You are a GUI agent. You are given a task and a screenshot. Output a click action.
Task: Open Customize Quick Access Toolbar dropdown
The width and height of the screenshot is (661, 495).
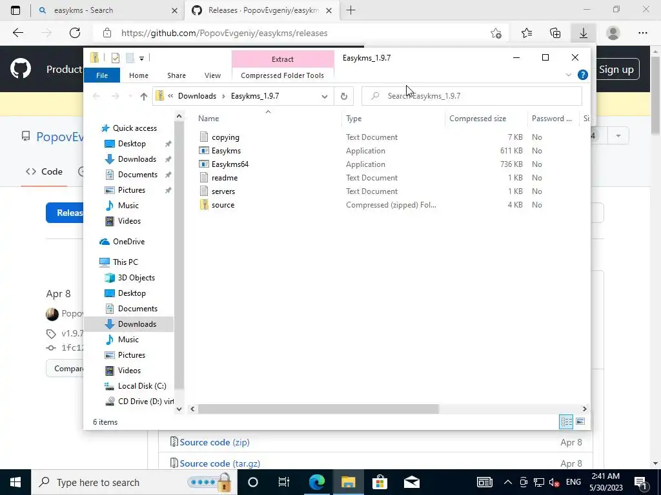[141, 59]
